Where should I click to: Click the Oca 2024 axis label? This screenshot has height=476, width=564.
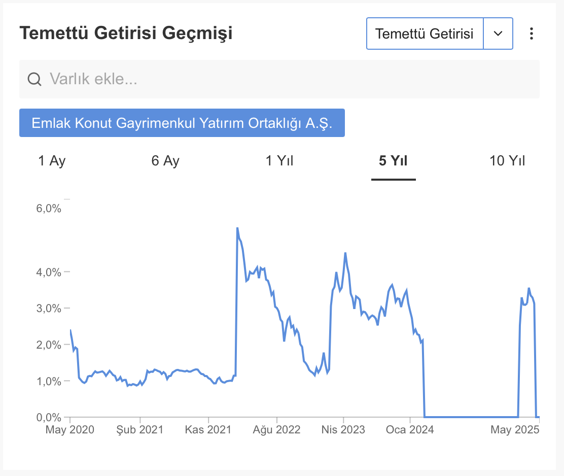tap(410, 430)
